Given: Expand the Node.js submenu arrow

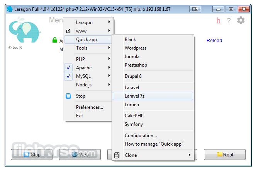Looking at the screenshot, I should (109, 84).
